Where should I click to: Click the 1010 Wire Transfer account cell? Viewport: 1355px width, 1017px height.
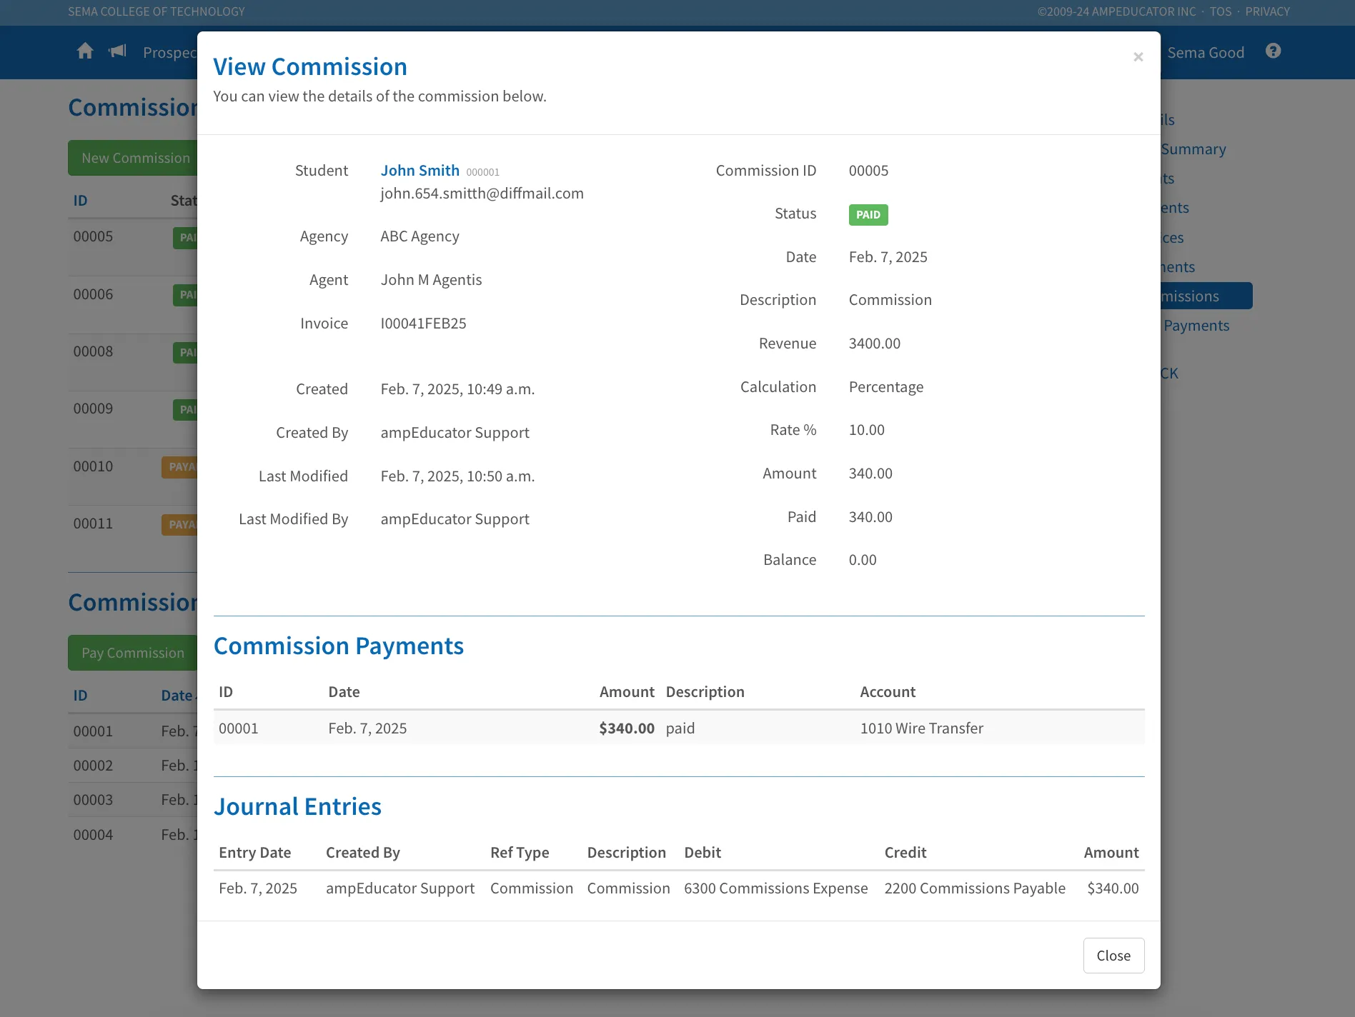pos(922,728)
